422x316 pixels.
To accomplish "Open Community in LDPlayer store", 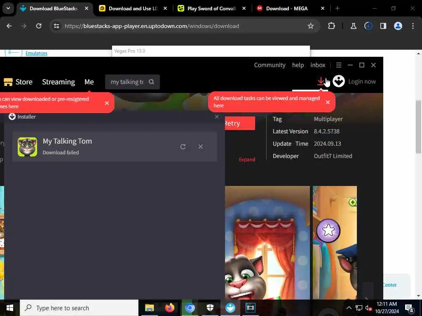I will [270, 65].
